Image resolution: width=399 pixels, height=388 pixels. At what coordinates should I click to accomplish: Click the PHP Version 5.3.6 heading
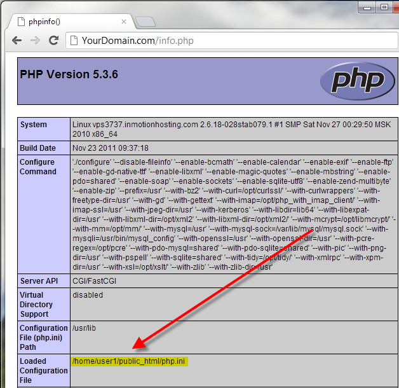tap(69, 74)
